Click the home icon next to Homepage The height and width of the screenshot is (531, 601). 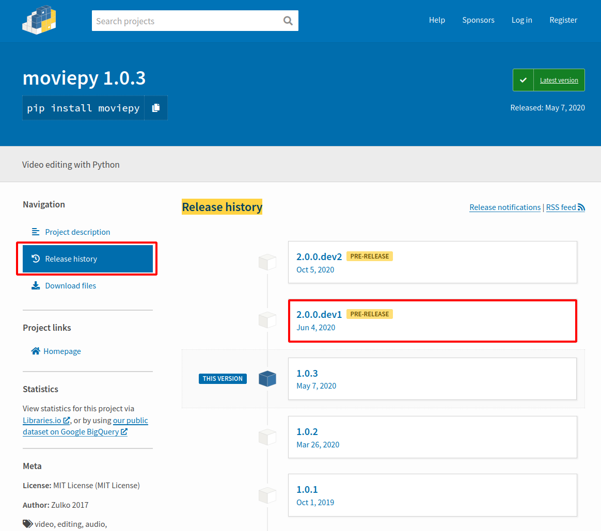tap(35, 350)
